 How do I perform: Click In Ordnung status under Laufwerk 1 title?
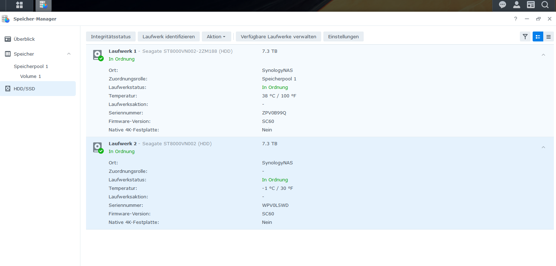tap(121, 59)
